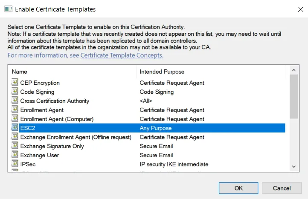Select the IPSec template icon

[x=15, y=164]
